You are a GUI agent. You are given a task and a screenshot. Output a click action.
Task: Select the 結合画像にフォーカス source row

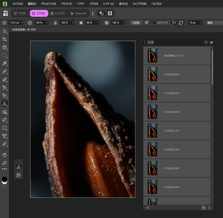coord(177,56)
